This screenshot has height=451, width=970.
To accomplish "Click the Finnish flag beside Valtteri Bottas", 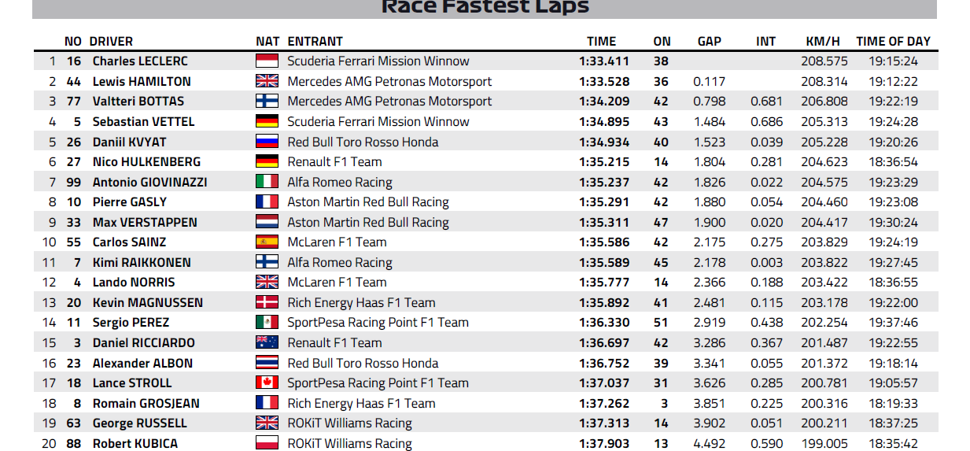I will tap(267, 102).
